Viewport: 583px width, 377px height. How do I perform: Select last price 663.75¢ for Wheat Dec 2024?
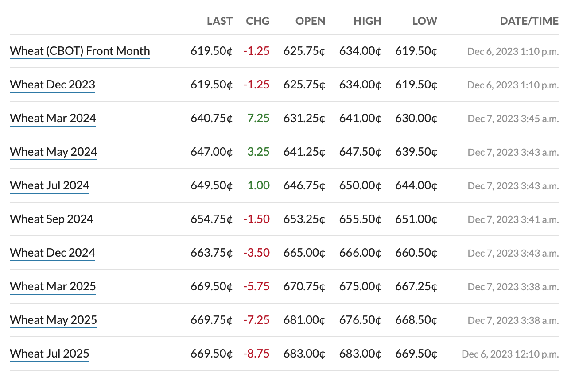[x=212, y=253]
